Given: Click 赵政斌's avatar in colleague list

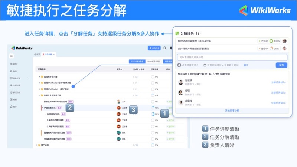Looking at the screenshot, I should pyautogui.click(x=180, y=82).
